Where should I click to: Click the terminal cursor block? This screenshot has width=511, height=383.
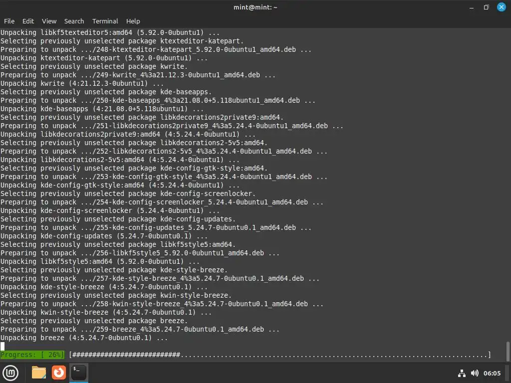tap(2, 346)
